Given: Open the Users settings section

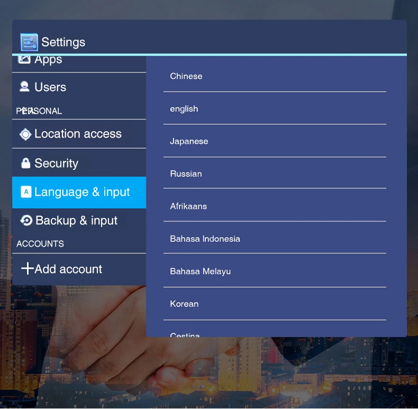Looking at the screenshot, I should 50,87.
